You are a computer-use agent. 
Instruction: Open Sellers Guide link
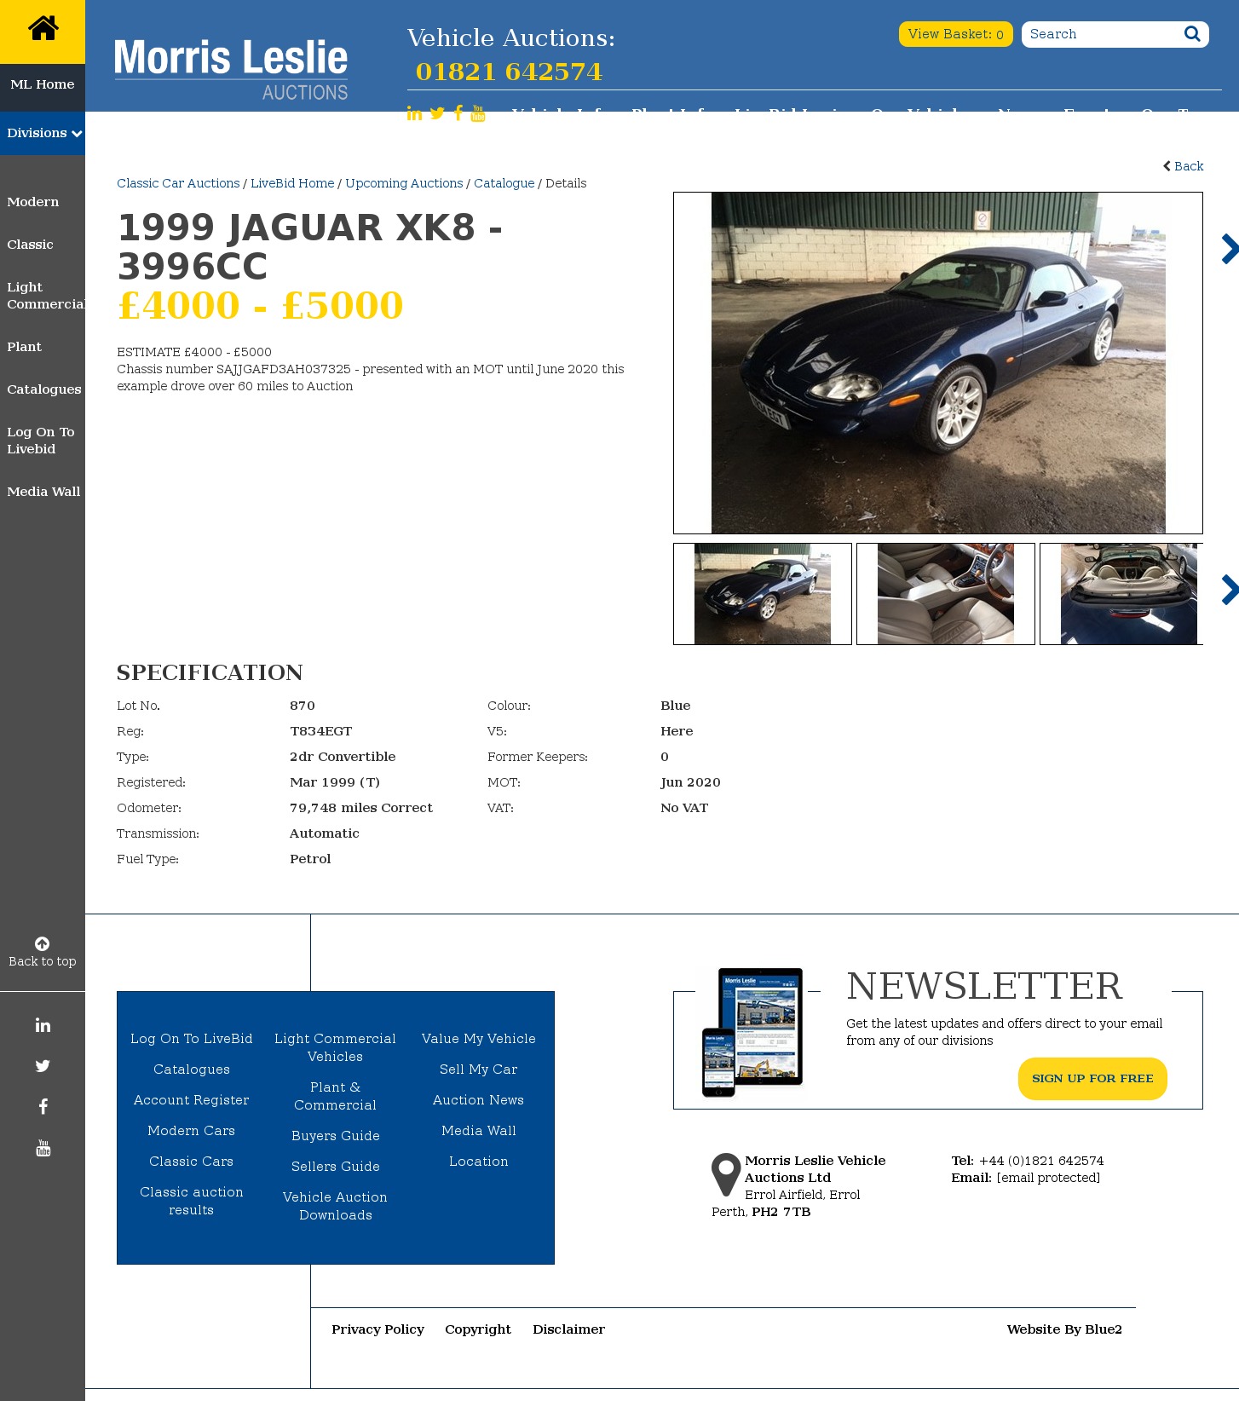tap(336, 1167)
